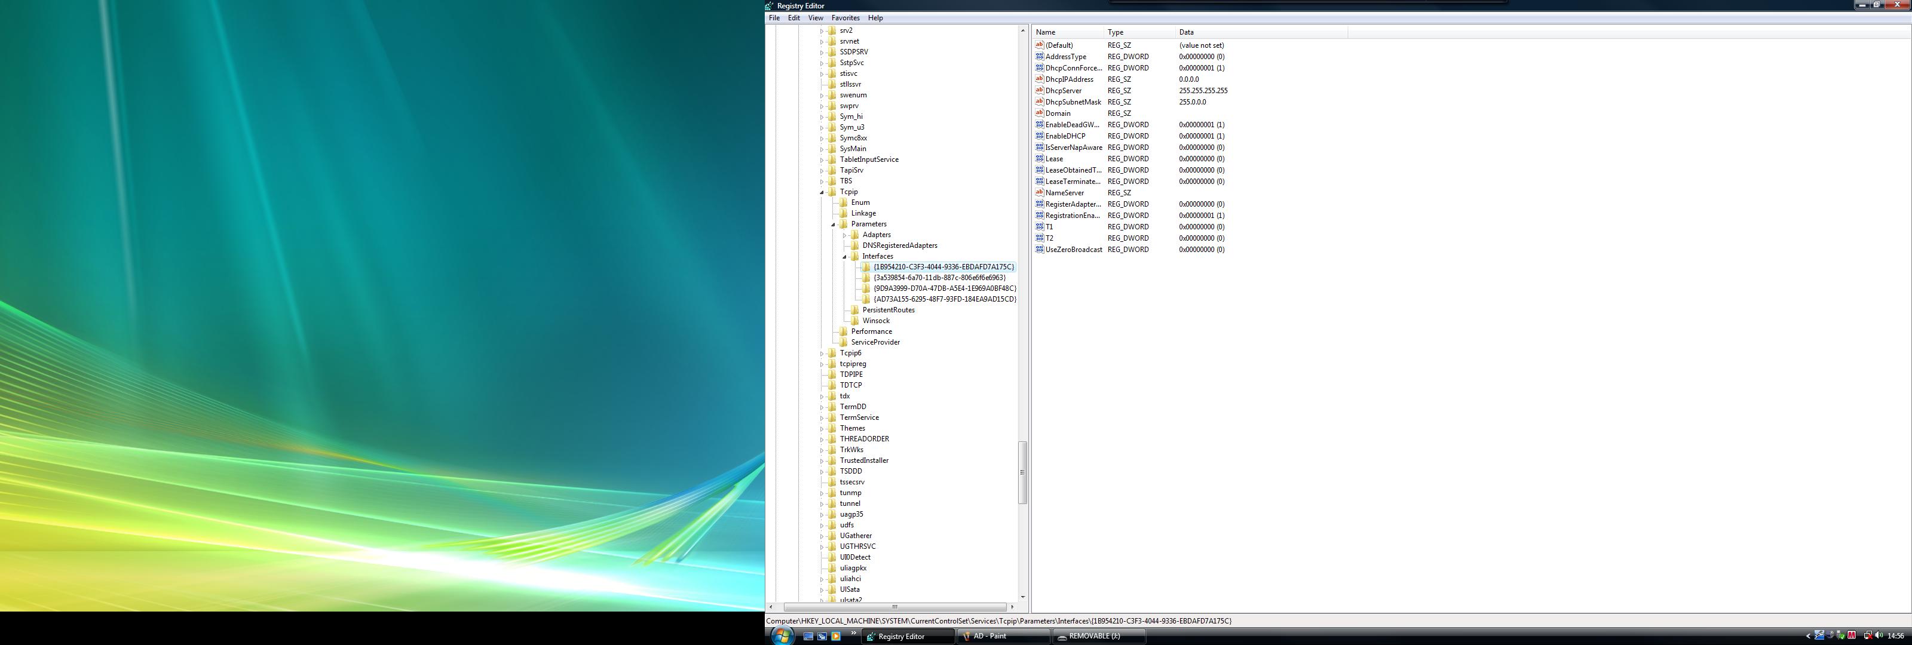The height and width of the screenshot is (645, 1912).
Task: Select the ServiceProvider folder icon
Action: (843, 342)
